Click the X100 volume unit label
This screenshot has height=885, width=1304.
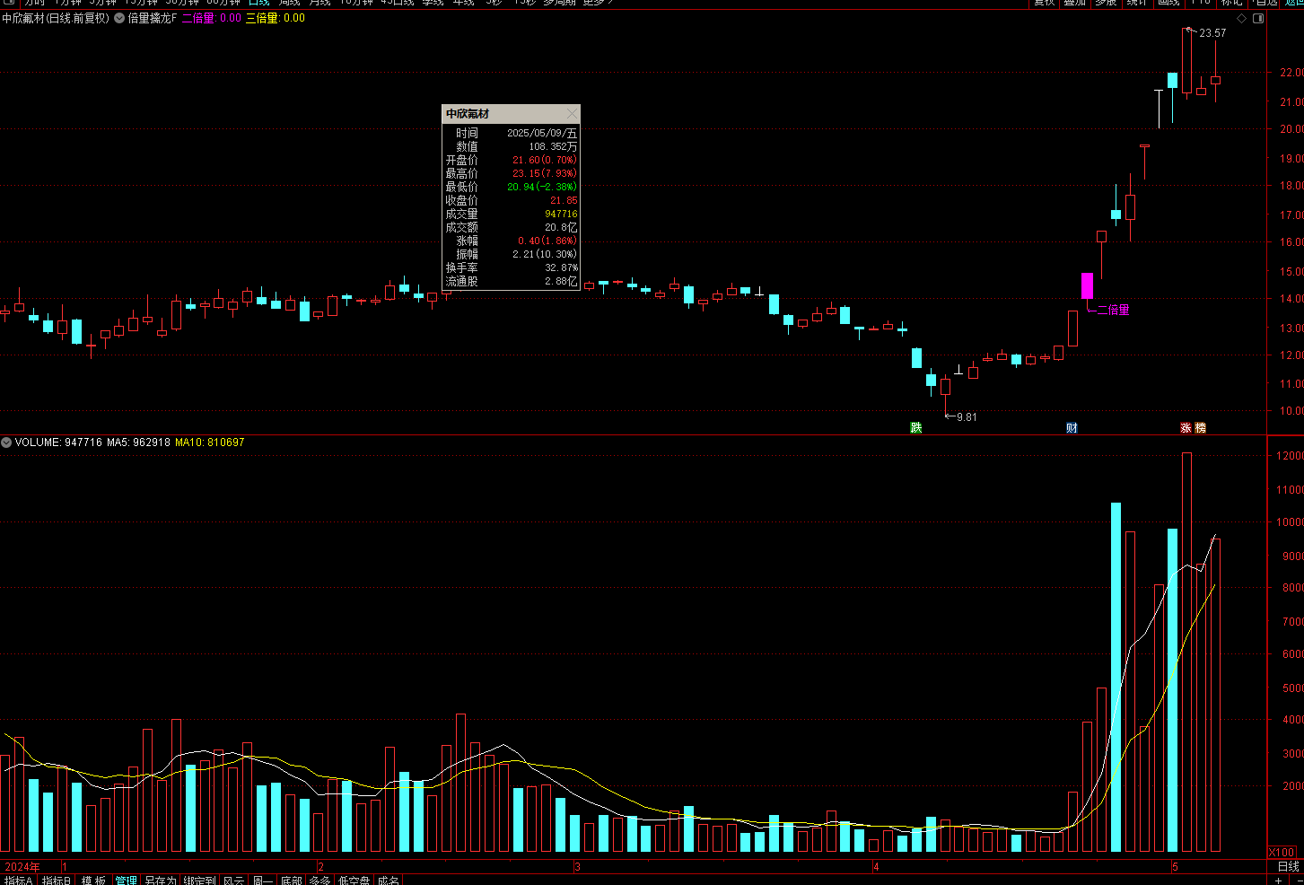1282,852
